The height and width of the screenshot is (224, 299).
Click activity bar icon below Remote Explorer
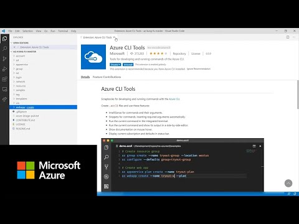(4, 99)
